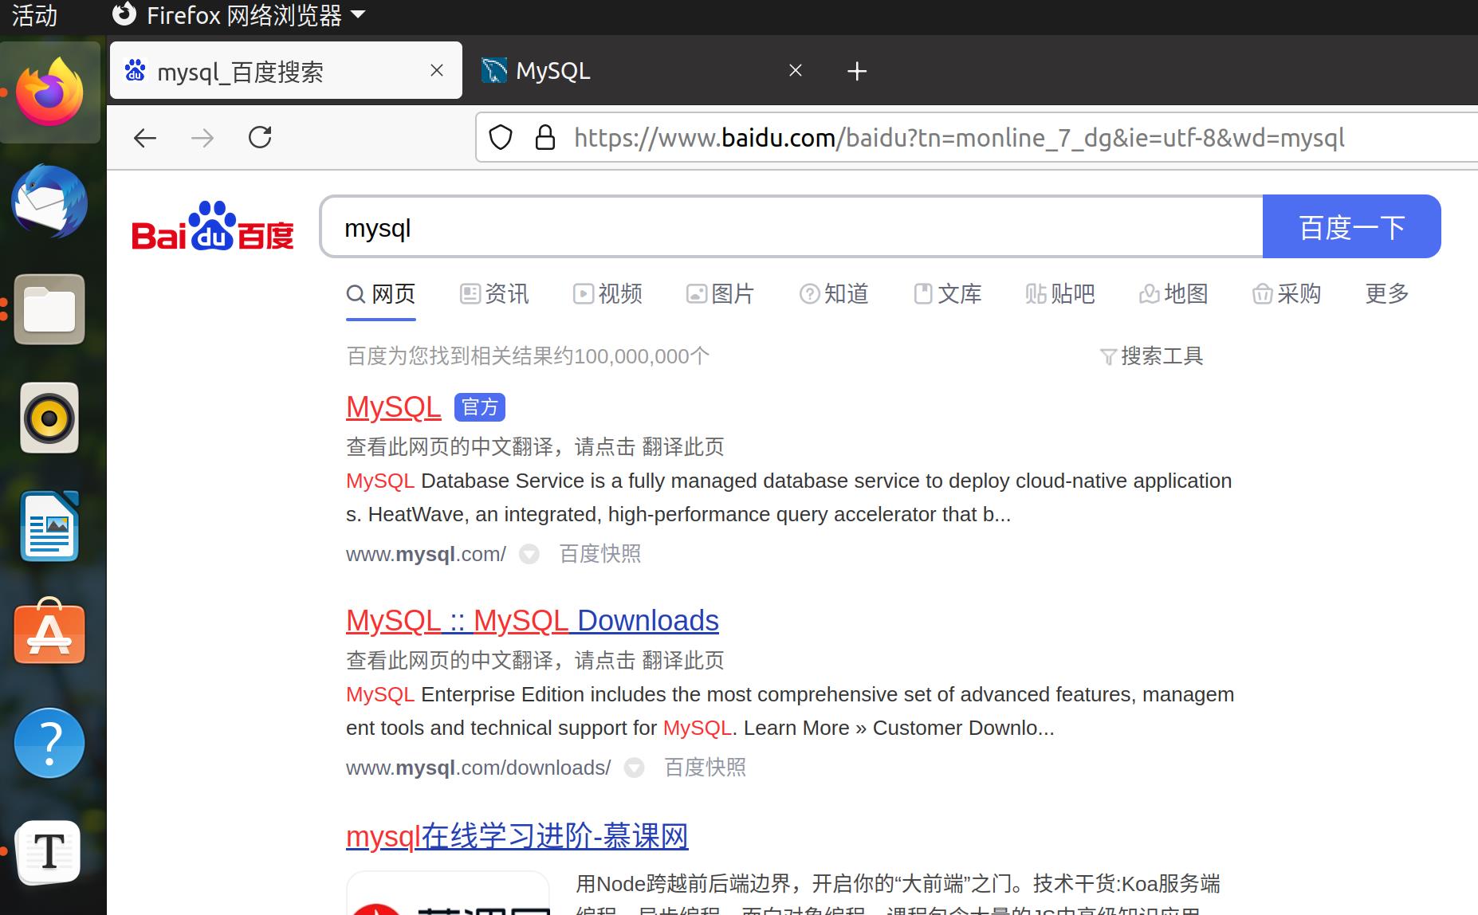The width and height of the screenshot is (1478, 915).
Task: Open the 知道 category
Action: click(834, 294)
